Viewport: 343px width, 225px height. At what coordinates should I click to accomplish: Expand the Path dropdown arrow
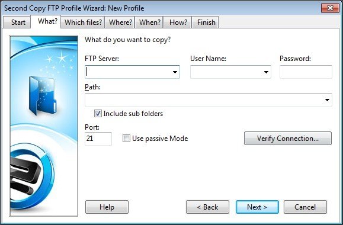pos(327,100)
